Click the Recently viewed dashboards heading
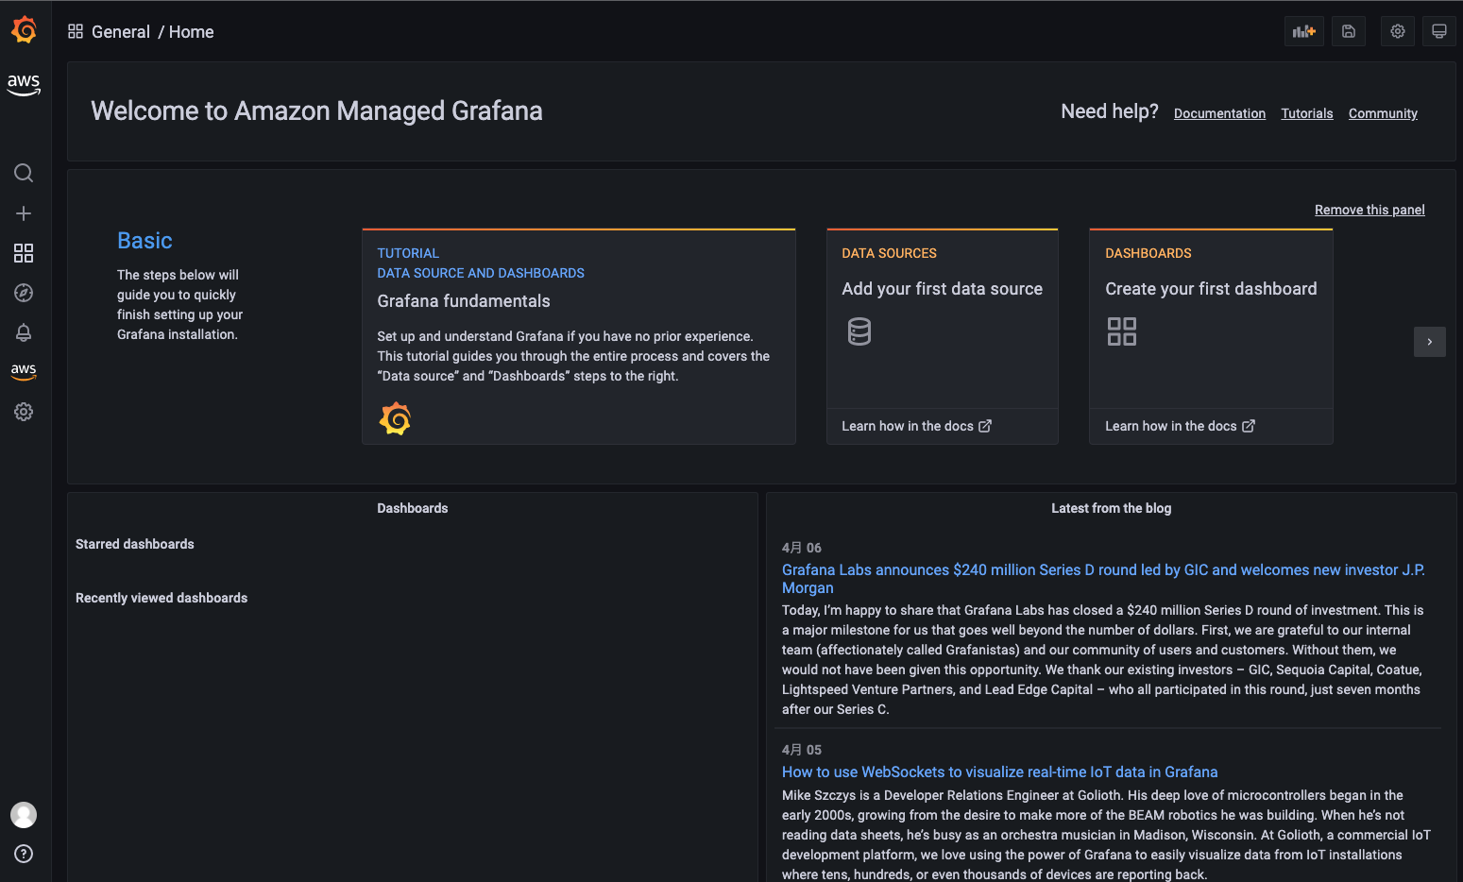1463x882 pixels. (162, 598)
